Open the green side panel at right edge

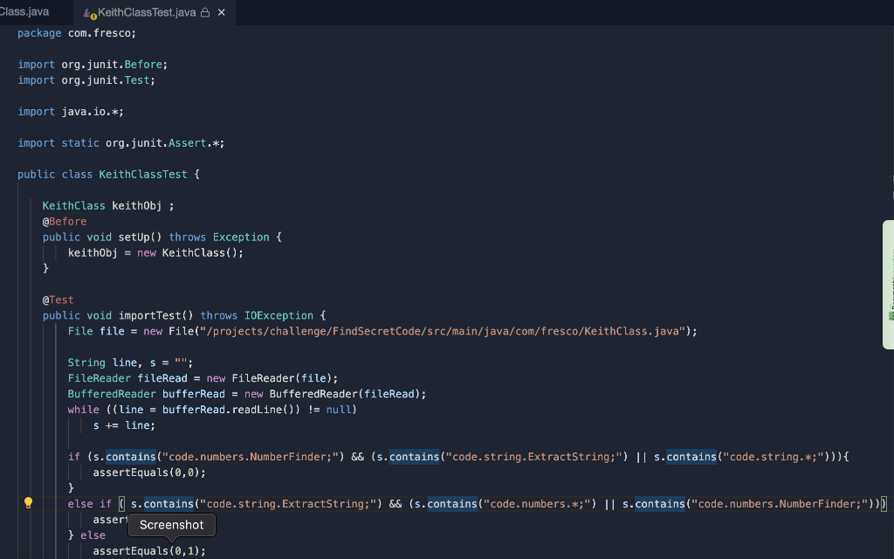[888, 284]
